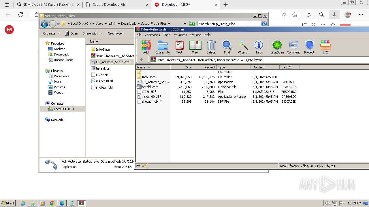Open the recent pages dropdown beside Forward
The height and width of the screenshot is (207, 369).
click(x=58, y=24)
